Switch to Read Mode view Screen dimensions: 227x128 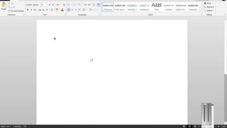click(x=184, y=127)
